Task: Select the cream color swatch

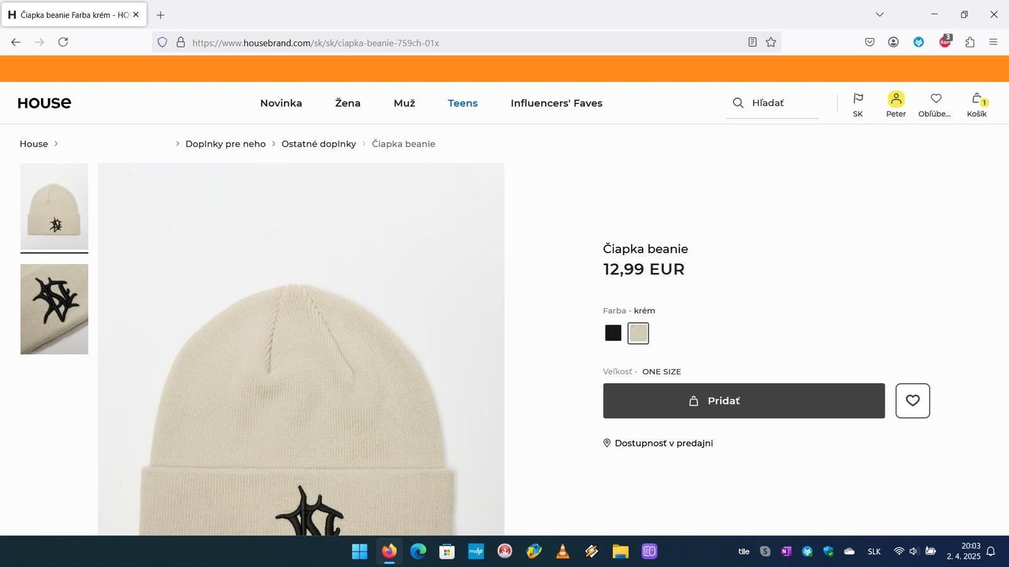Action: pos(638,333)
